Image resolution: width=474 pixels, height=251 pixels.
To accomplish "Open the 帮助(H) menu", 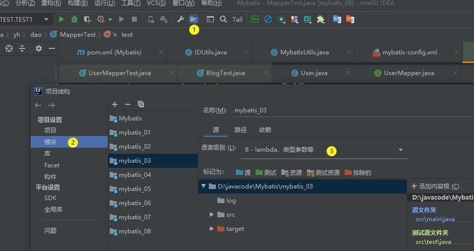I will [211, 4].
